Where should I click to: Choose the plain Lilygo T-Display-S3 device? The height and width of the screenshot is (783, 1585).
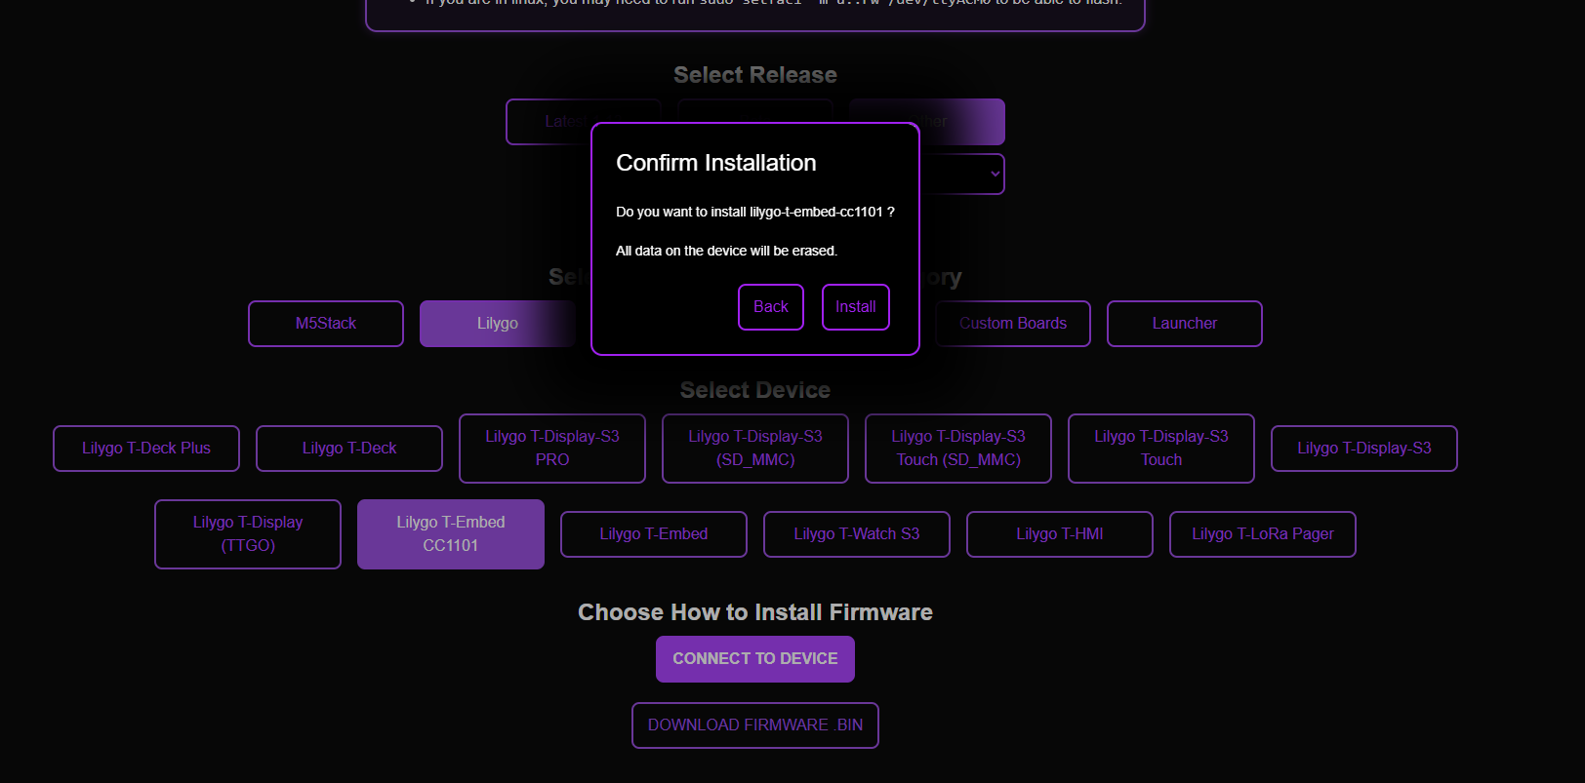[1364, 449]
